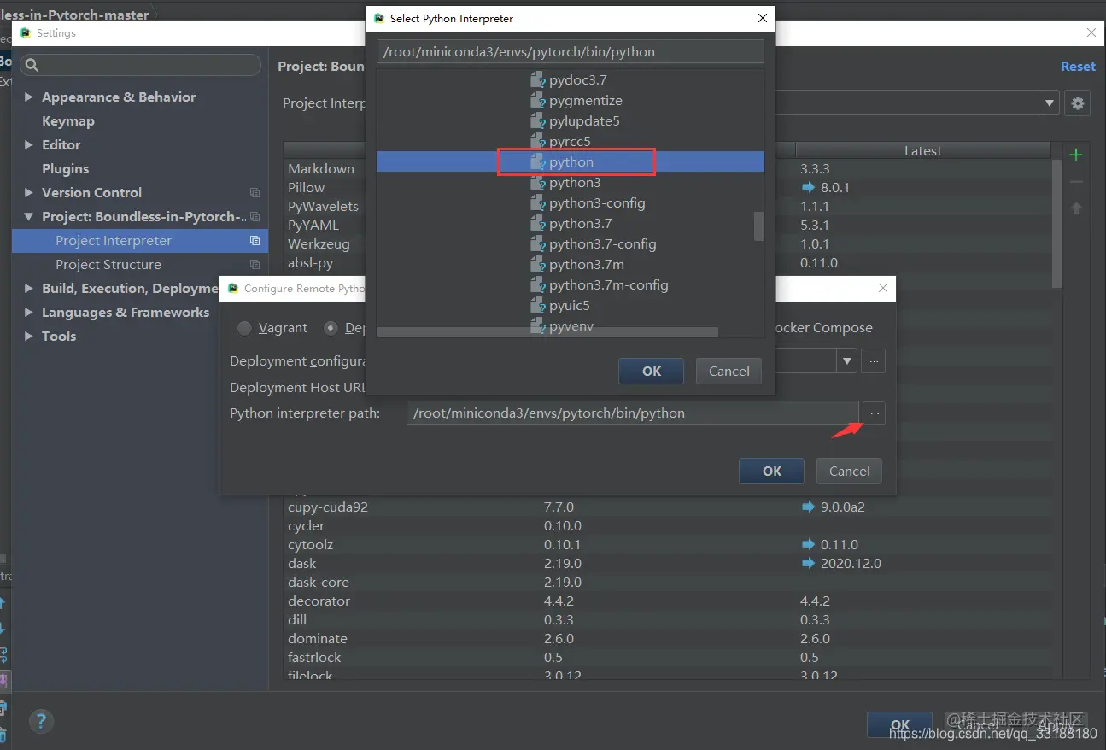Screen dimensions: 1106x750
Task: Select Project Structure in settings tree
Action: point(108,265)
